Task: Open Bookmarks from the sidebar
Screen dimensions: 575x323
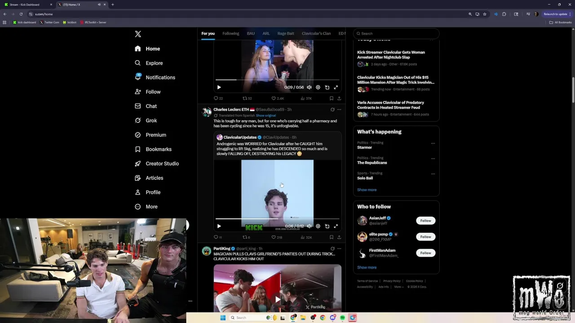Action: click(153, 149)
